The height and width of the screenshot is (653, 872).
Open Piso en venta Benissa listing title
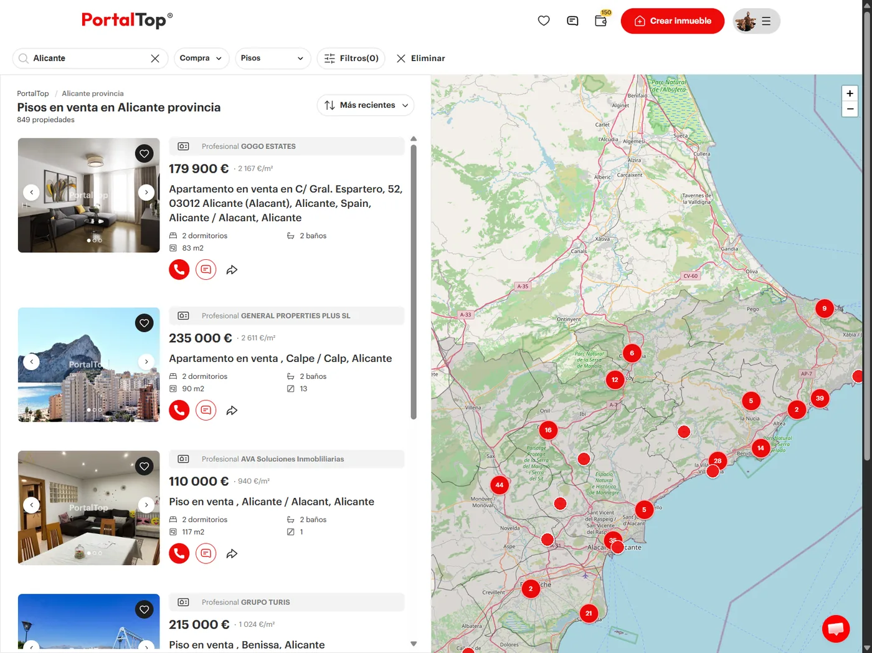247,645
